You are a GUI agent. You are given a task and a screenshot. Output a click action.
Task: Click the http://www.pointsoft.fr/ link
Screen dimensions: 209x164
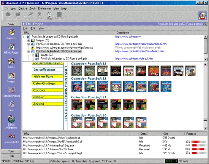point(128,36)
